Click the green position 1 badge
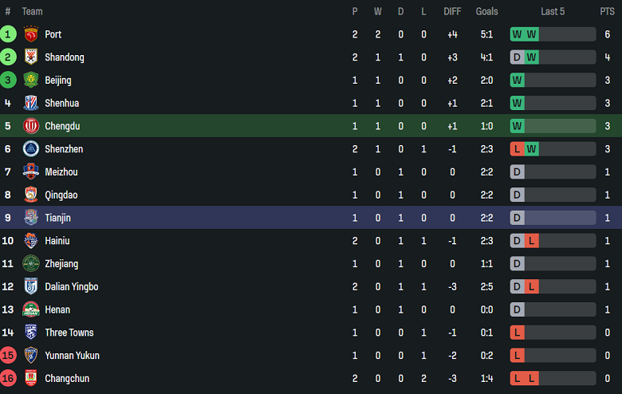The height and width of the screenshot is (394, 622). (8, 34)
